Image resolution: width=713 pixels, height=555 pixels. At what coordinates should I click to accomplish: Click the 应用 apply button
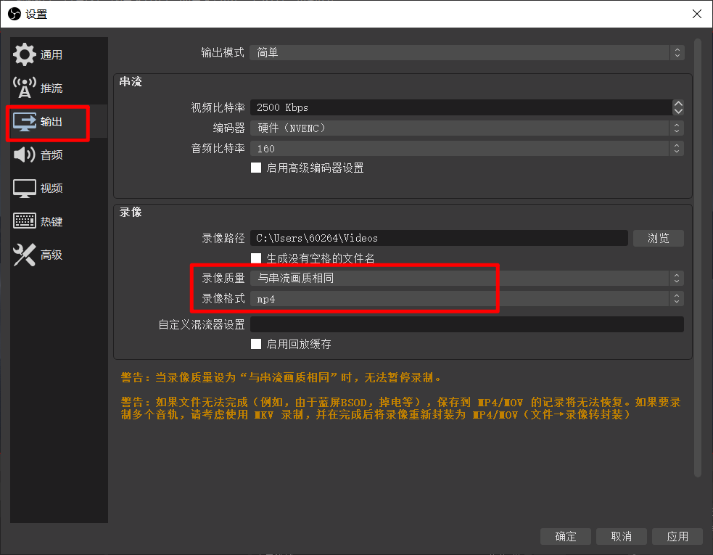pos(677,536)
